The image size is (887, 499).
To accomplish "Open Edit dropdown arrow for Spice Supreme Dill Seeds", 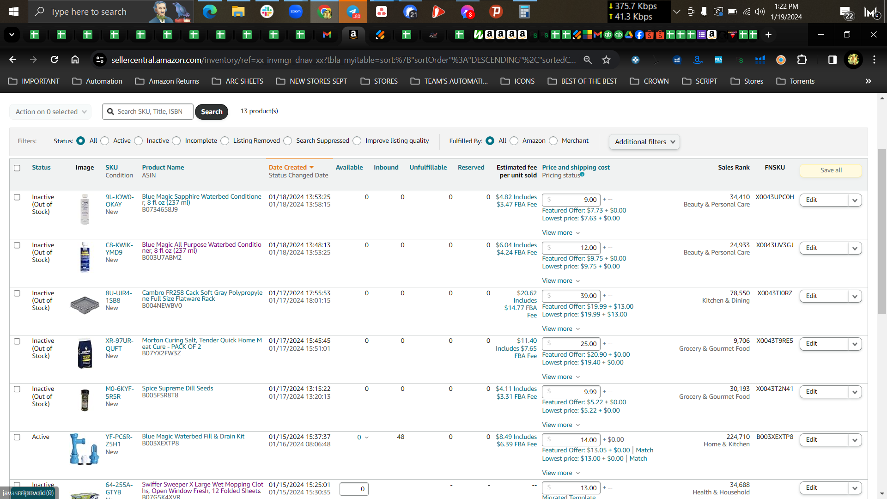I will tap(855, 392).
